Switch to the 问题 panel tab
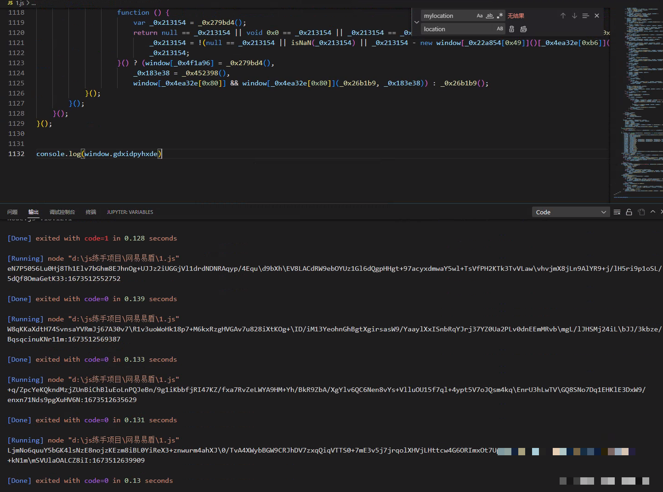This screenshot has height=492, width=663. pos(12,212)
